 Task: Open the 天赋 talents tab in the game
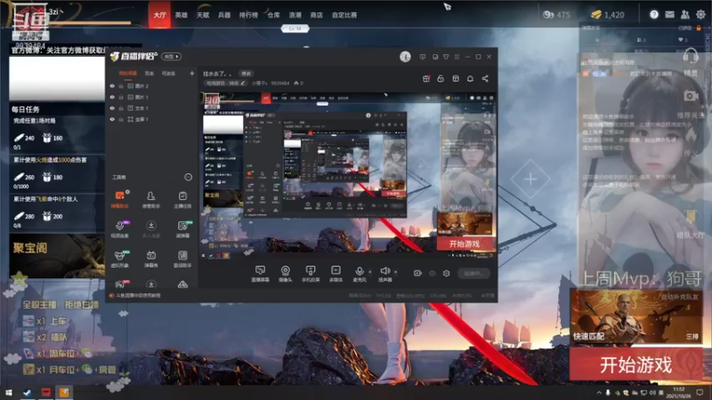click(203, 15)
